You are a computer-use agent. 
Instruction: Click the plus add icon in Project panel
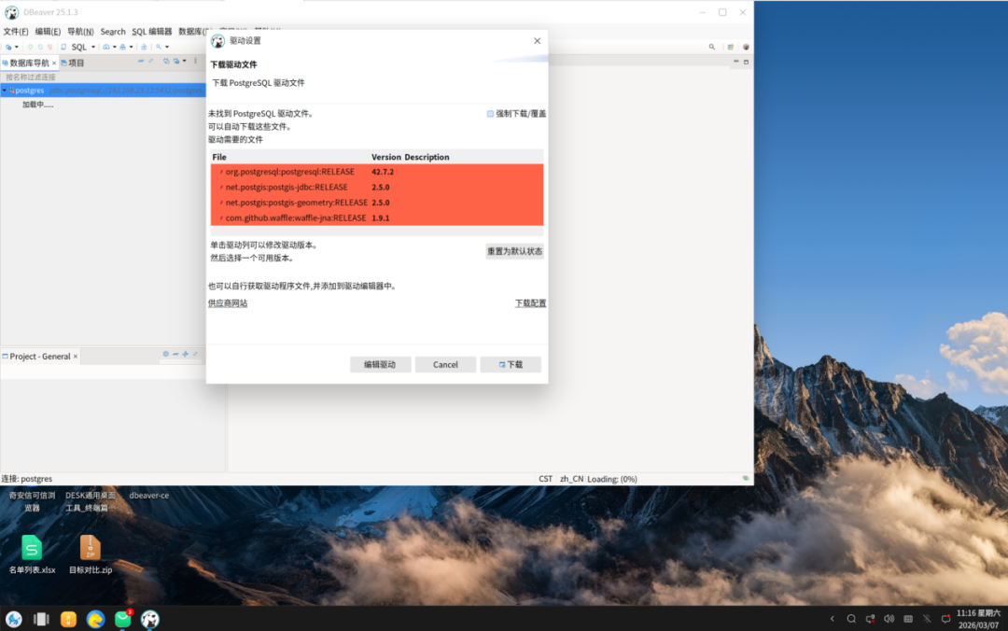[x=185, y=354]
